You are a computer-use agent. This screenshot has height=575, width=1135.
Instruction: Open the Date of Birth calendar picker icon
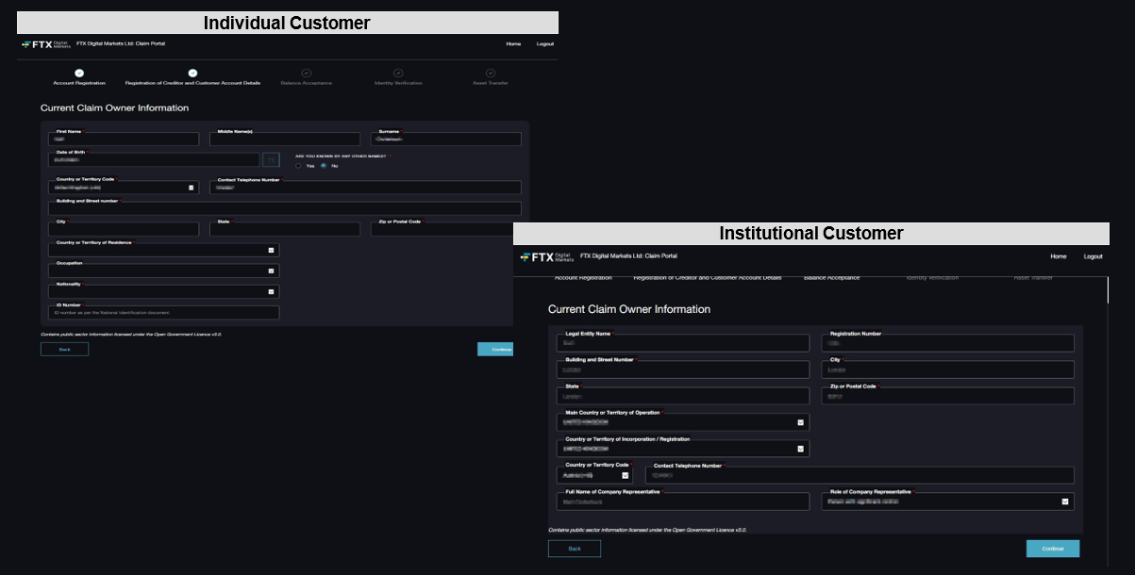click(271, 160)
